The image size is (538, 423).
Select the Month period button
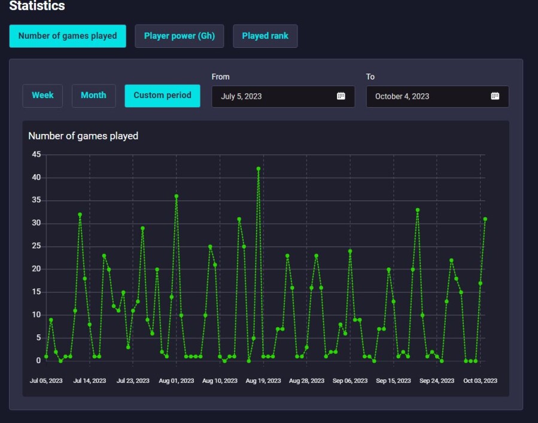click(94, 96)
